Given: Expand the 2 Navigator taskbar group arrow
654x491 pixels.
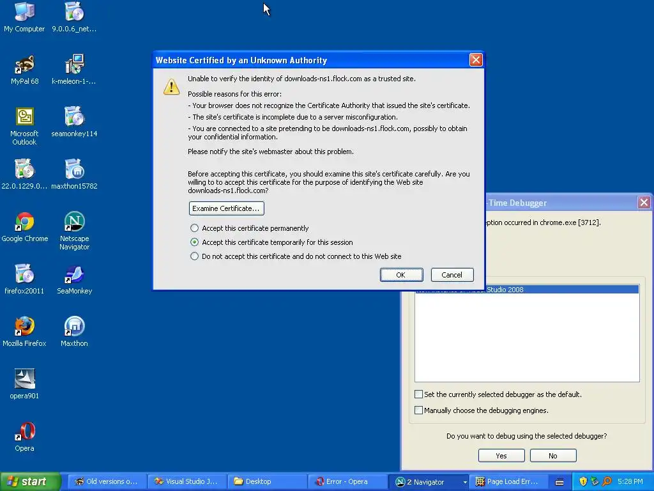Looking at the screenshot, I should (465, 482).
